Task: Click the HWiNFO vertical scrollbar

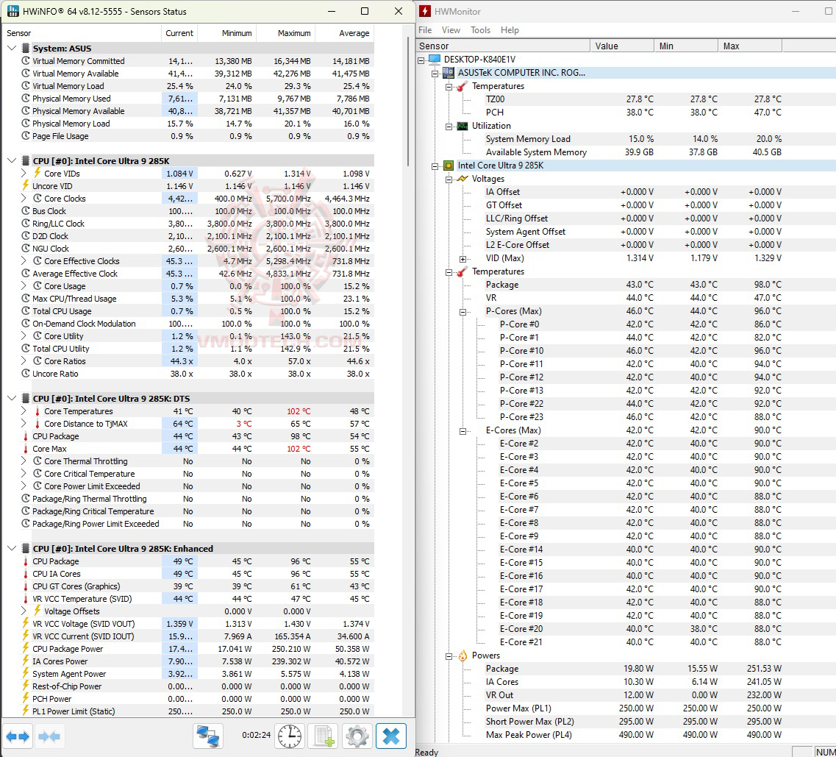Action: tap(409, 102)
